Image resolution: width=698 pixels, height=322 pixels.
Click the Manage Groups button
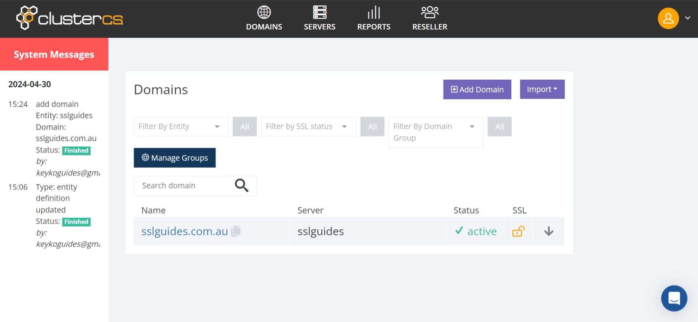click(x=174, y=158)
